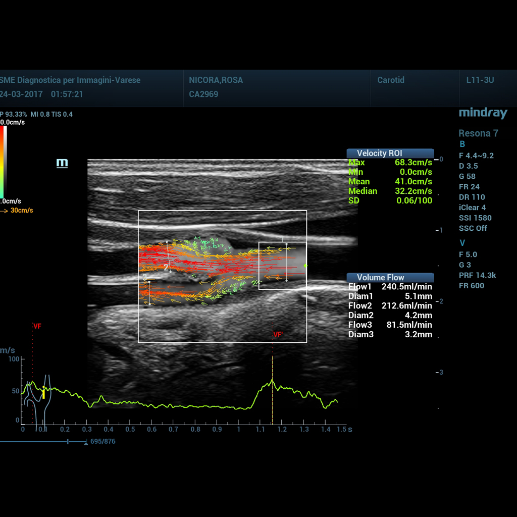Screen dimensions: 517x517
Task: Click the Max 68.3cm/s velocity value
Action: (x=390, y=163)
